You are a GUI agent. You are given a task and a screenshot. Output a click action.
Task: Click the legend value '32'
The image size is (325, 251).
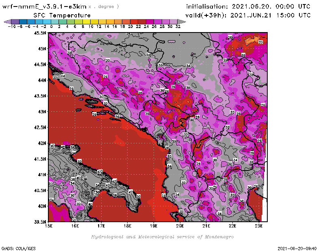pyautogui.click(x=178, y=27)
